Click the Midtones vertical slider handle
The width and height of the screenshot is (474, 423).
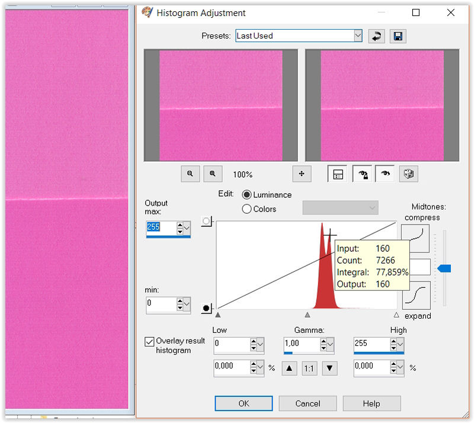pos(444,268)
